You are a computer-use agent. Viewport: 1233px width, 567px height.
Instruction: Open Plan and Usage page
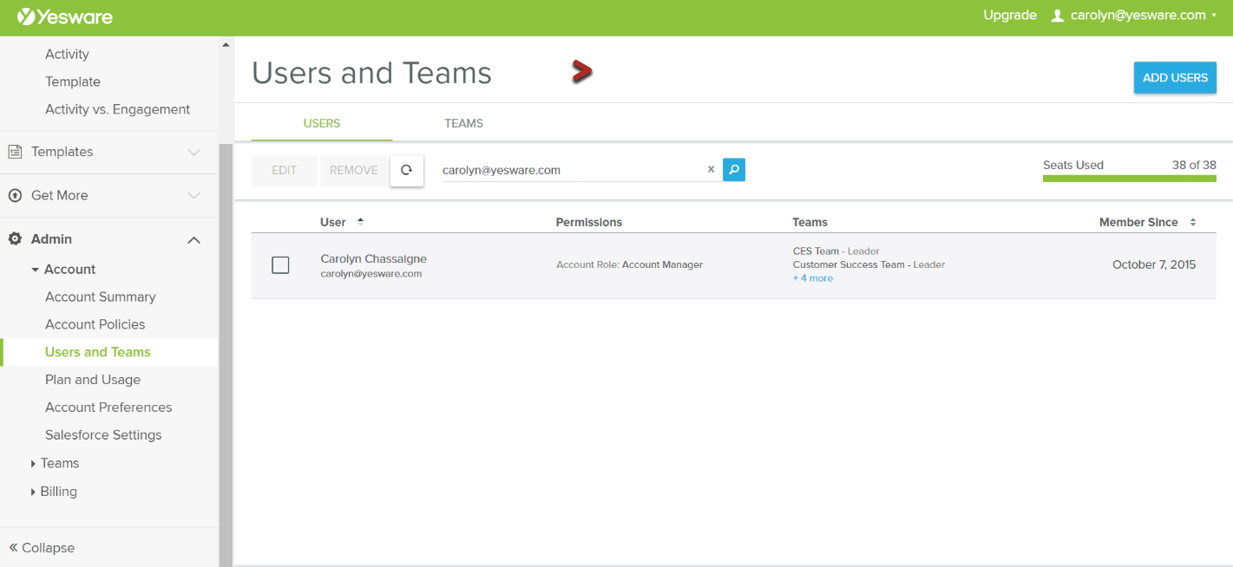point(93,380)
